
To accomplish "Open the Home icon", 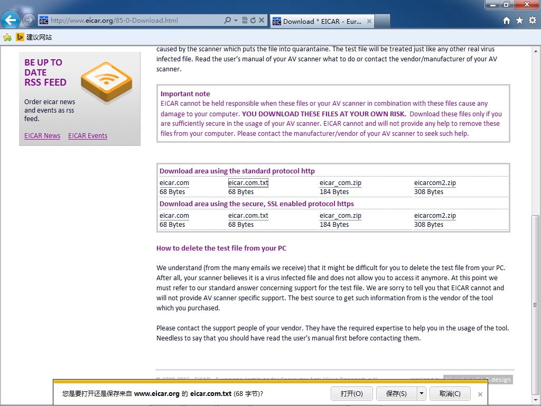I will coord(507,21).
